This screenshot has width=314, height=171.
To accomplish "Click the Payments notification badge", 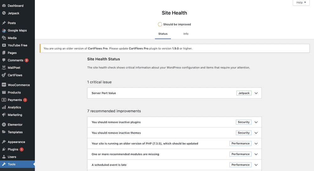I will [x=25, y=100].
